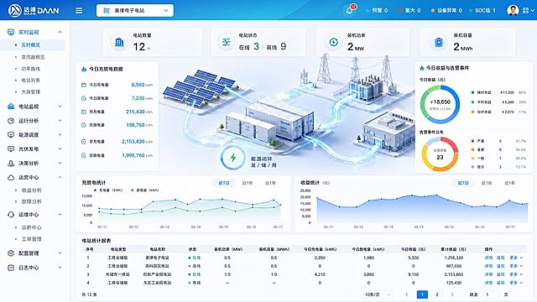Click the 运行分析 pie-chart icon in sidebar
537x302 pixels.
click(11, 121)
